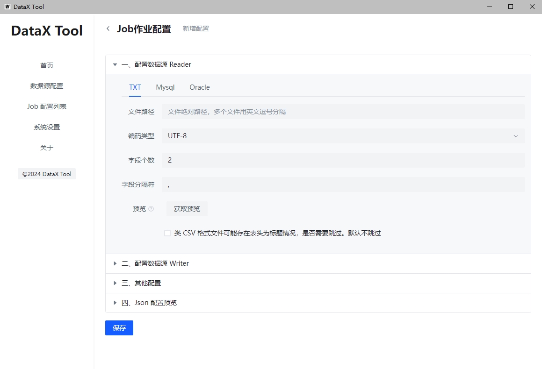Screen dimensions: 542x369
Task: Go to 首页 in the sidebar
Action: point(47,65)
